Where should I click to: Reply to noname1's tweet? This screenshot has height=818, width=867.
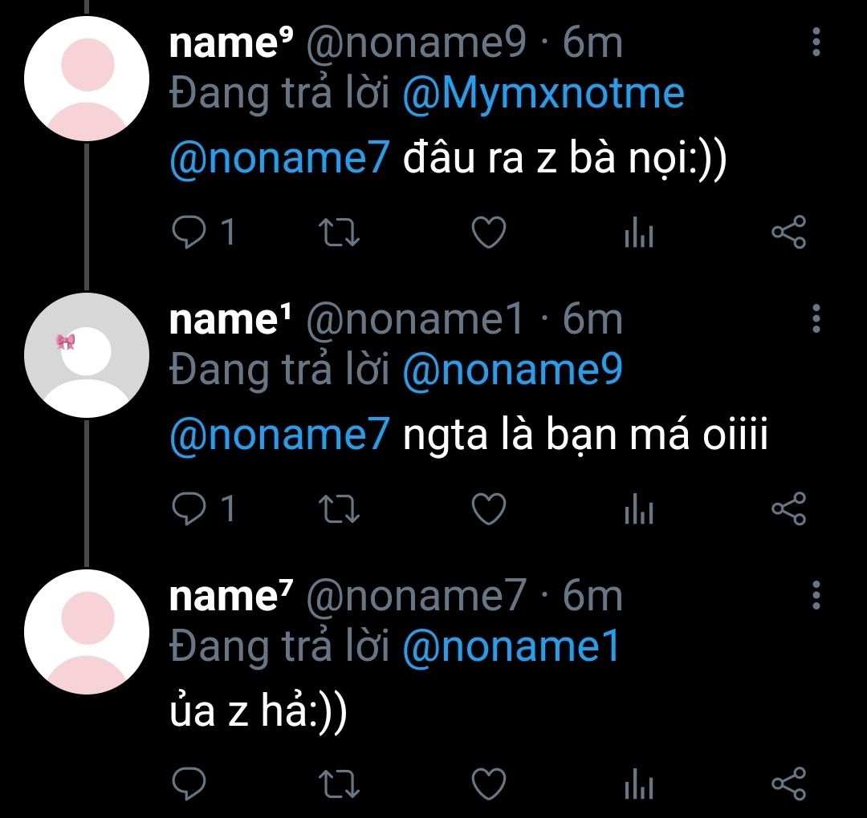(190, 509)
